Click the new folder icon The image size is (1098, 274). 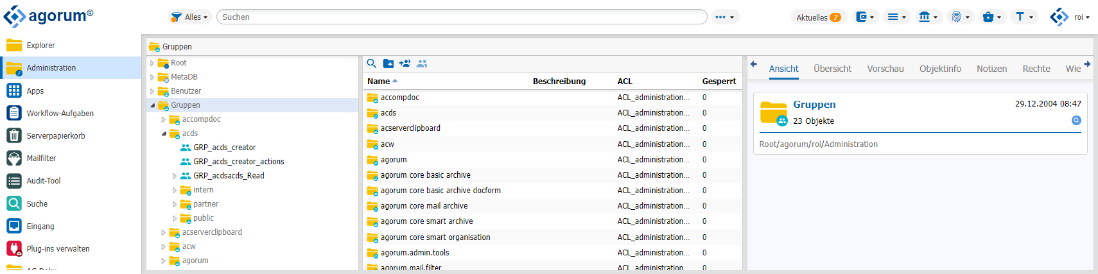click(388, 64)
